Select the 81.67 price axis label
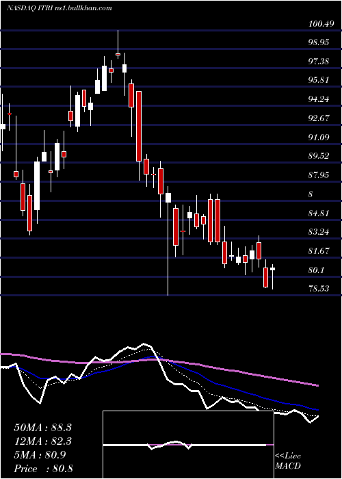The width and height of the screenshot is (342, 479). click(x=319, y=251)
